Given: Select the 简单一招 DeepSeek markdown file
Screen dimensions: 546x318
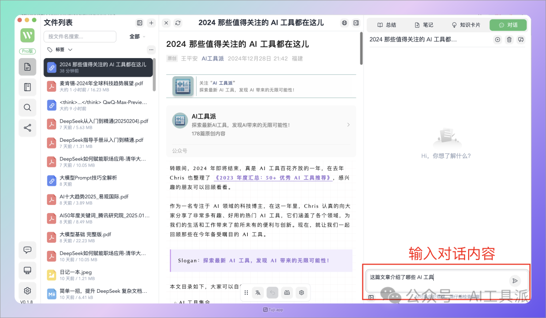Looking at the screenshot, I should tap(98, 294).
